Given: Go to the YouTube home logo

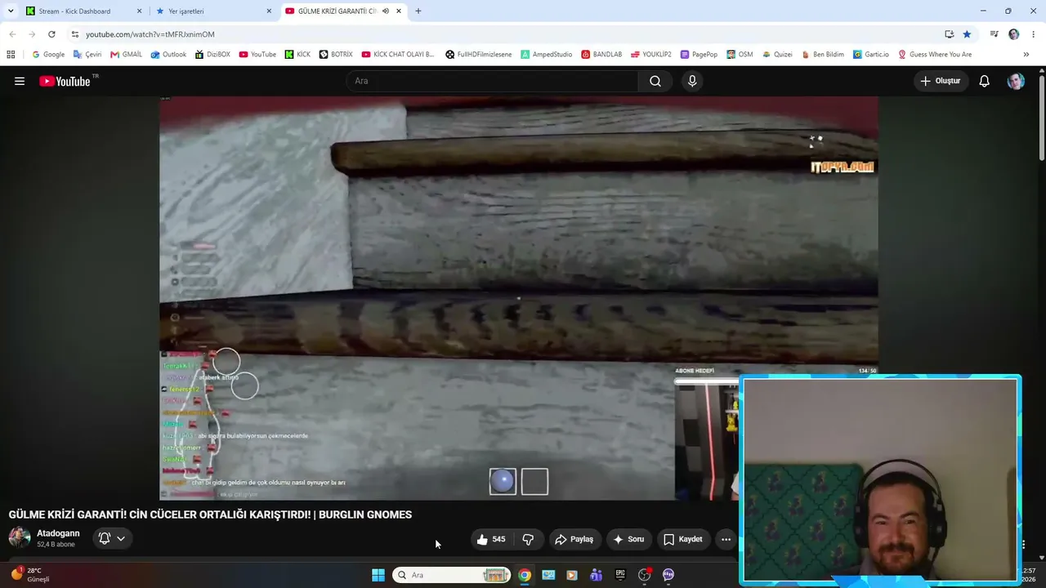Looking at the screenshot, I should tap(65, 81).
